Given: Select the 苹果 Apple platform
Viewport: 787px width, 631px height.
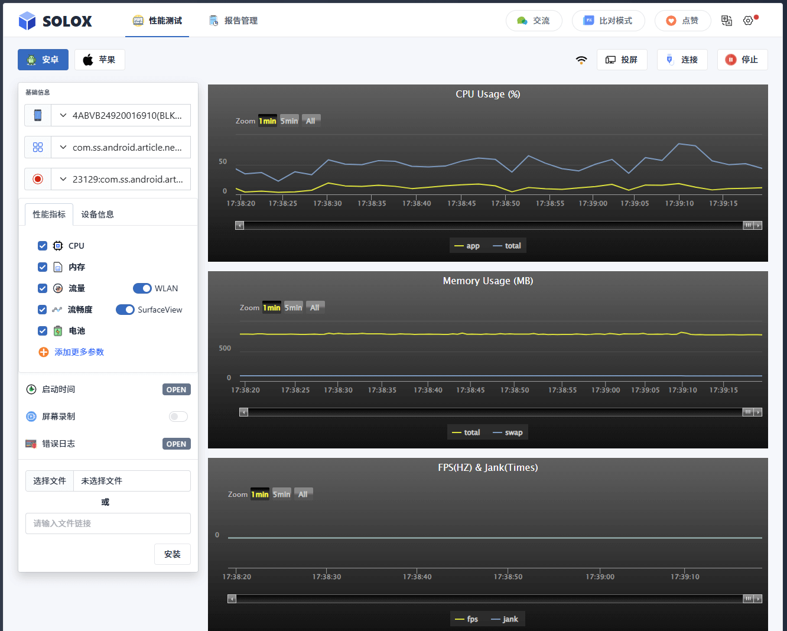Looking at the screenshot, I should pos(100,60).
